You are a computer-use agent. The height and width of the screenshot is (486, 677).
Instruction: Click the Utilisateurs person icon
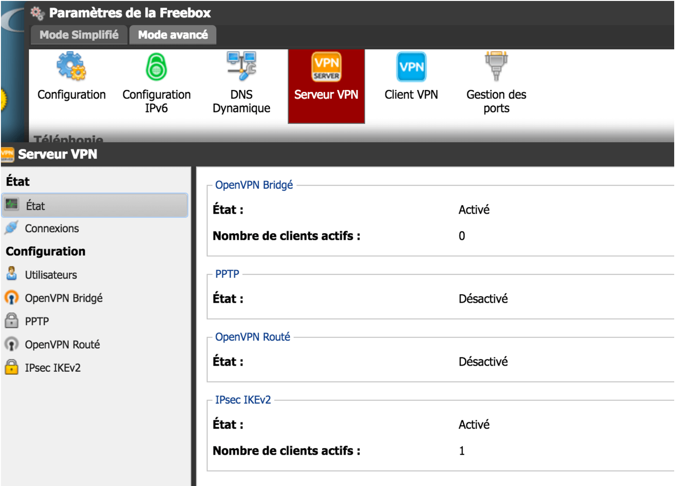tap(12, 274)
